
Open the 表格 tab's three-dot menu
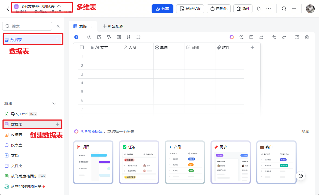92,26
